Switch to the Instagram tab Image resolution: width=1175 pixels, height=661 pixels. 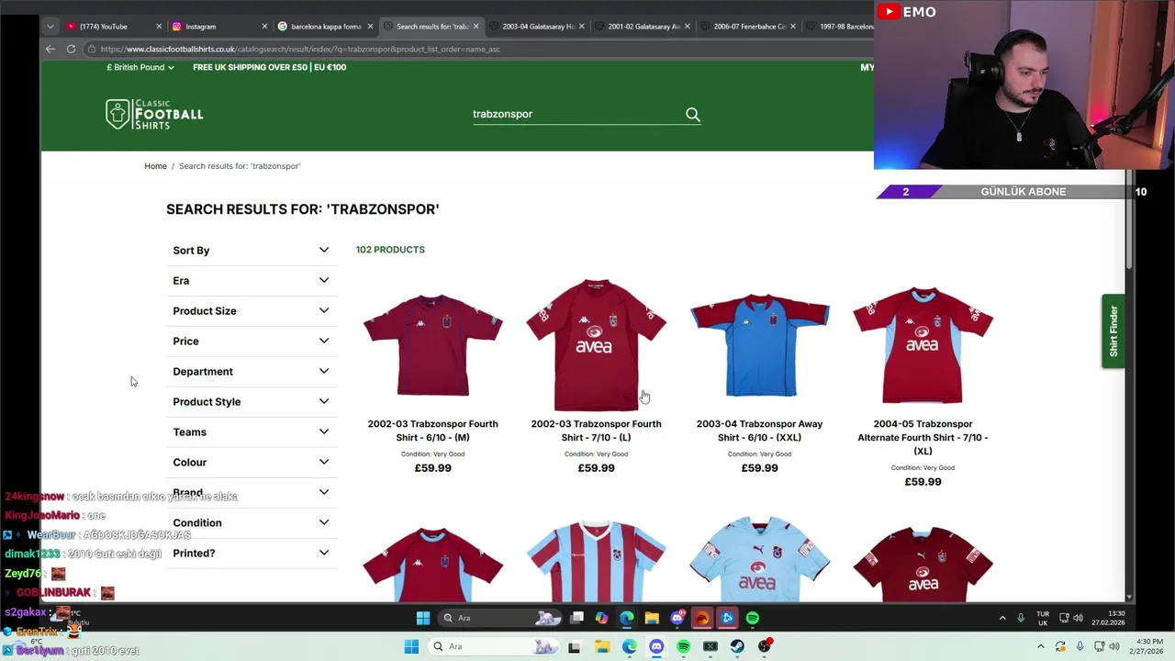point(219,27)
